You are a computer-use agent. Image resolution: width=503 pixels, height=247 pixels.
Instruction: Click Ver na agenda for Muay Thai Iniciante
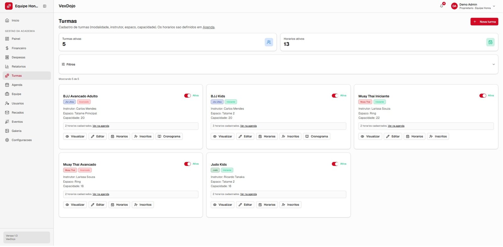point(396,126)
